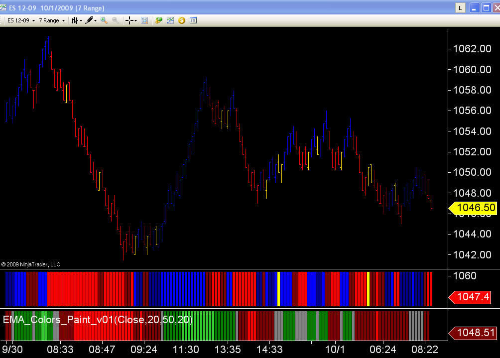500x358 pixels.
Task: Click the zoom out magnifier icon
Action: pyautogui.click(x=116, y=20)
